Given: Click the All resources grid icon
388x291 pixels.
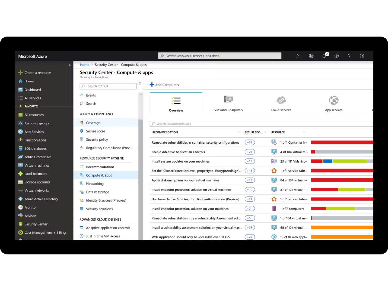Looking at the screenshot, I should coord(21,115).
